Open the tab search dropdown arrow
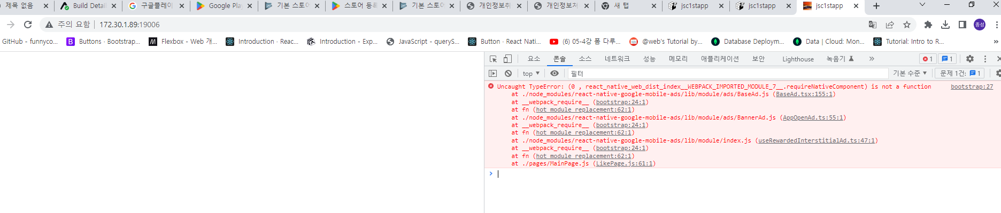 tap(922, 5)
